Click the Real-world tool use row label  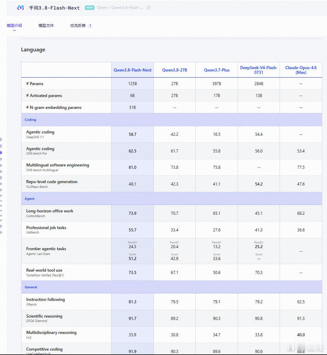tap(44, 270)
